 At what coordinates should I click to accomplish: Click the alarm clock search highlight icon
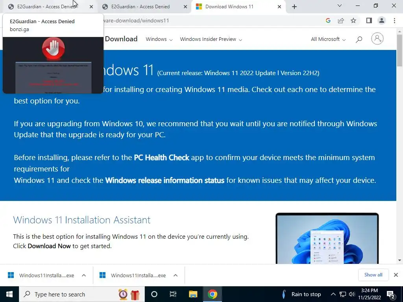[x=123, y=294]
